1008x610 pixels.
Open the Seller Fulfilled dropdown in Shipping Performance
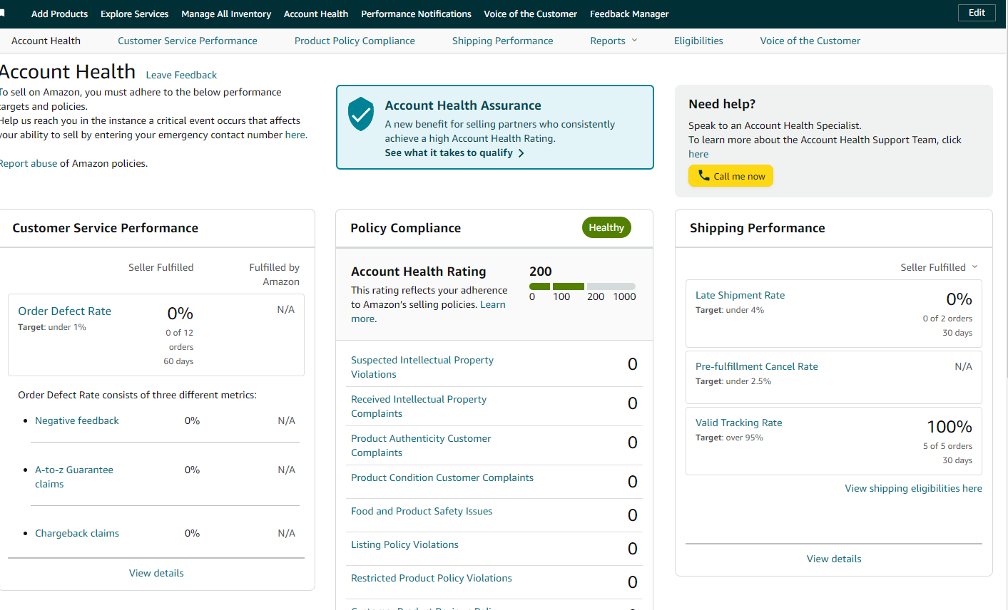point(939,267)
